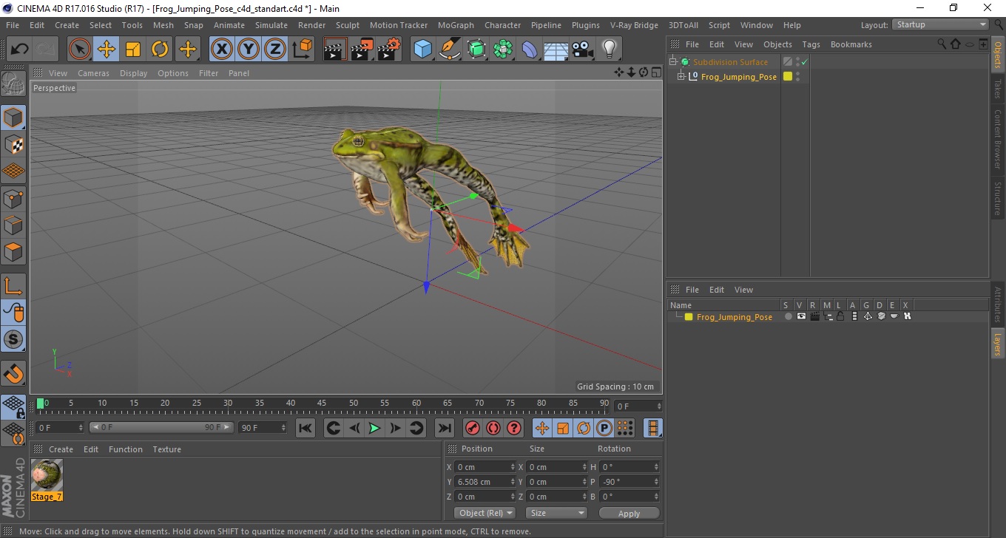1006x538 pixels.
Task: Select the Live Selection tool
Action: pos(80,50)
